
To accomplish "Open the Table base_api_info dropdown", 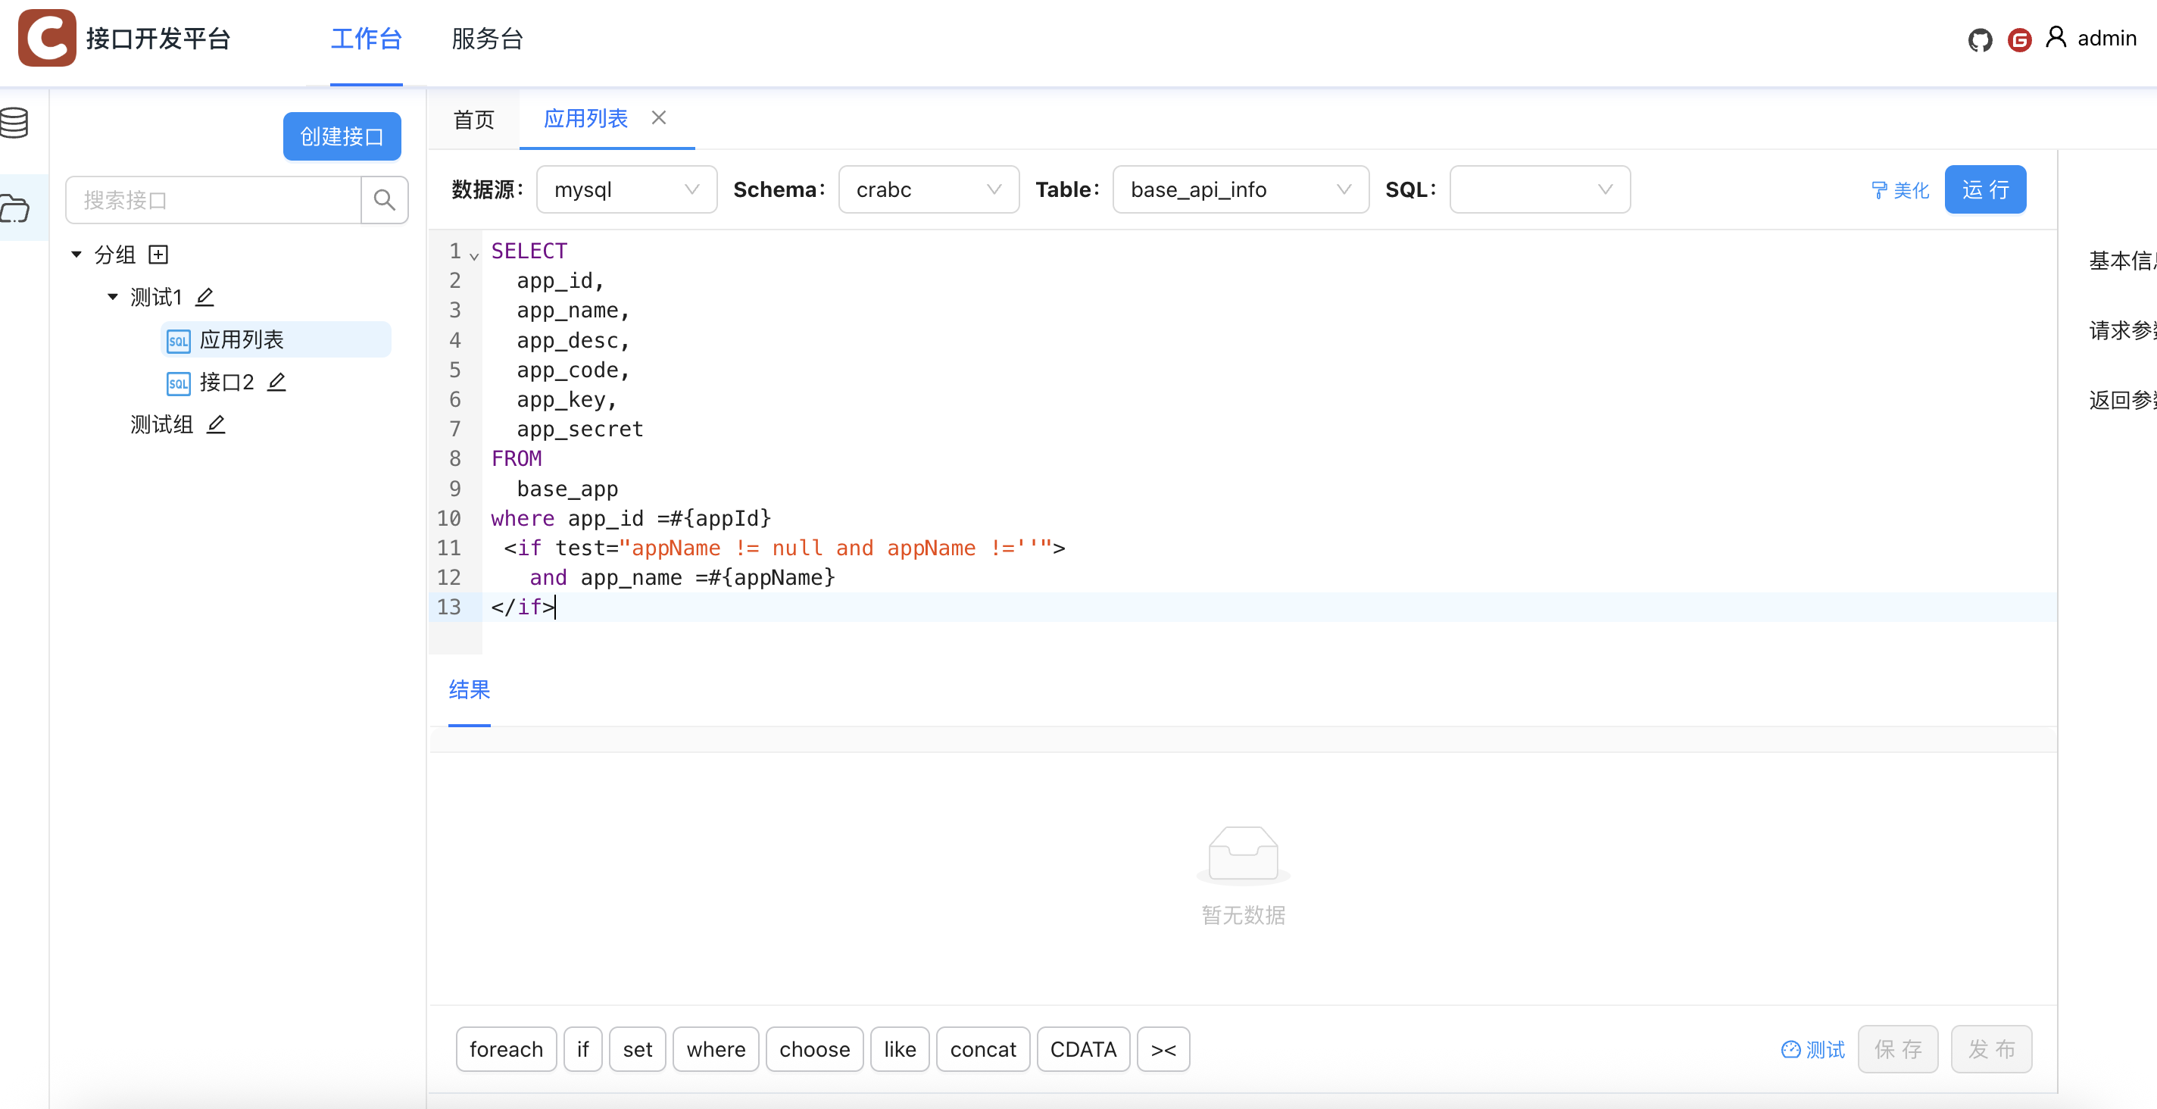I will click(x=1241, y=189).
